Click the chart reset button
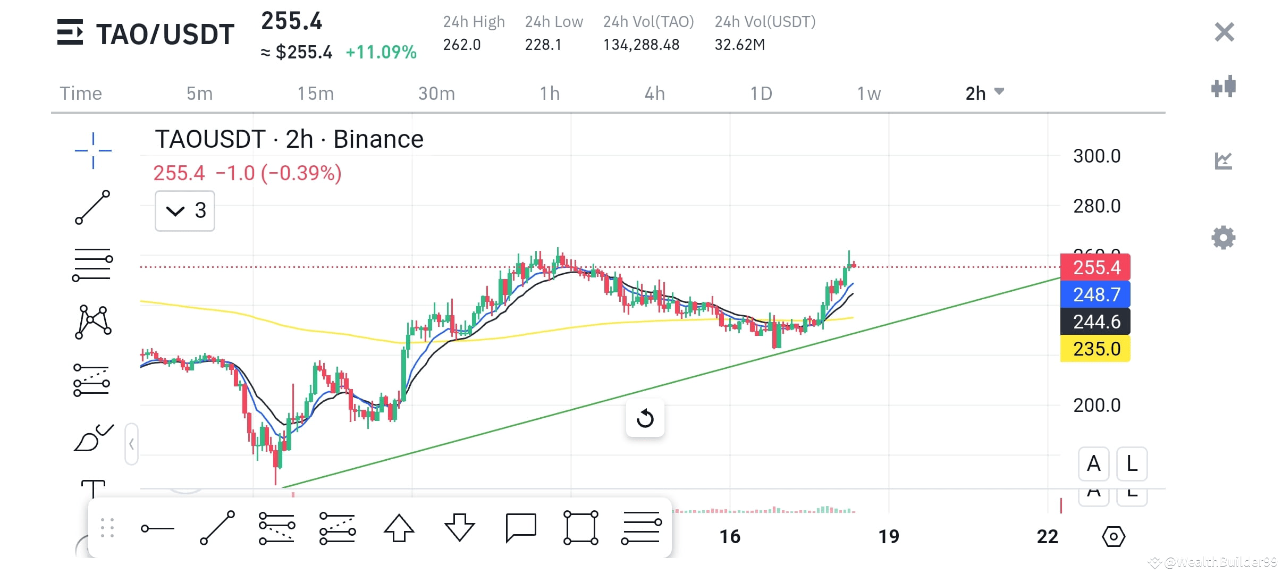Screen dimensions: 1282x574 point(645,418)
